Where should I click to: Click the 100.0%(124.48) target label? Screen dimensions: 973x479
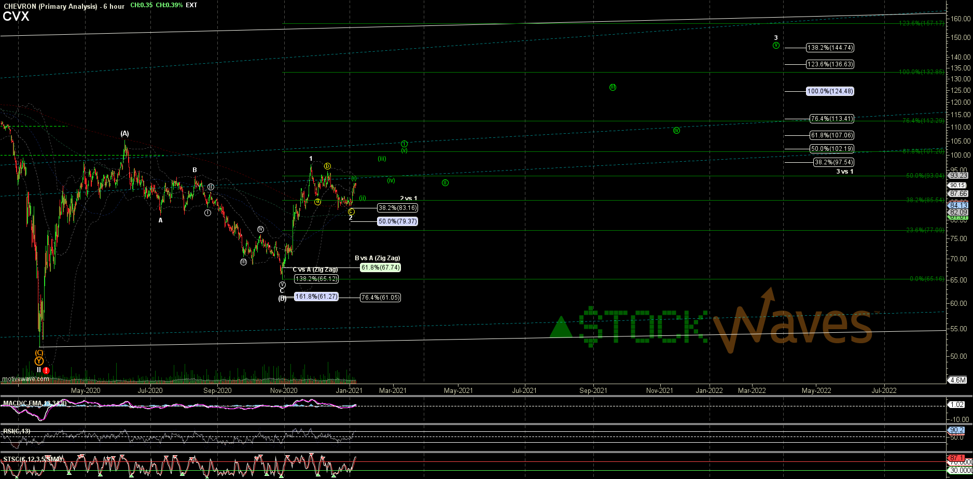click(x=830, y=91)
